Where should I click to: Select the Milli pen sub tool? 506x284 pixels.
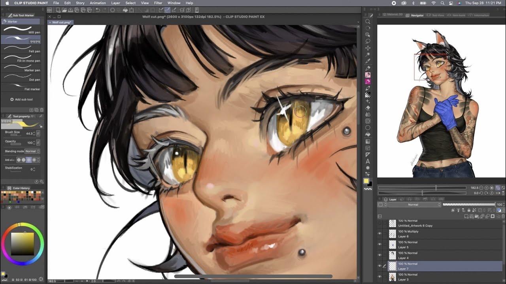pos(22,30)
